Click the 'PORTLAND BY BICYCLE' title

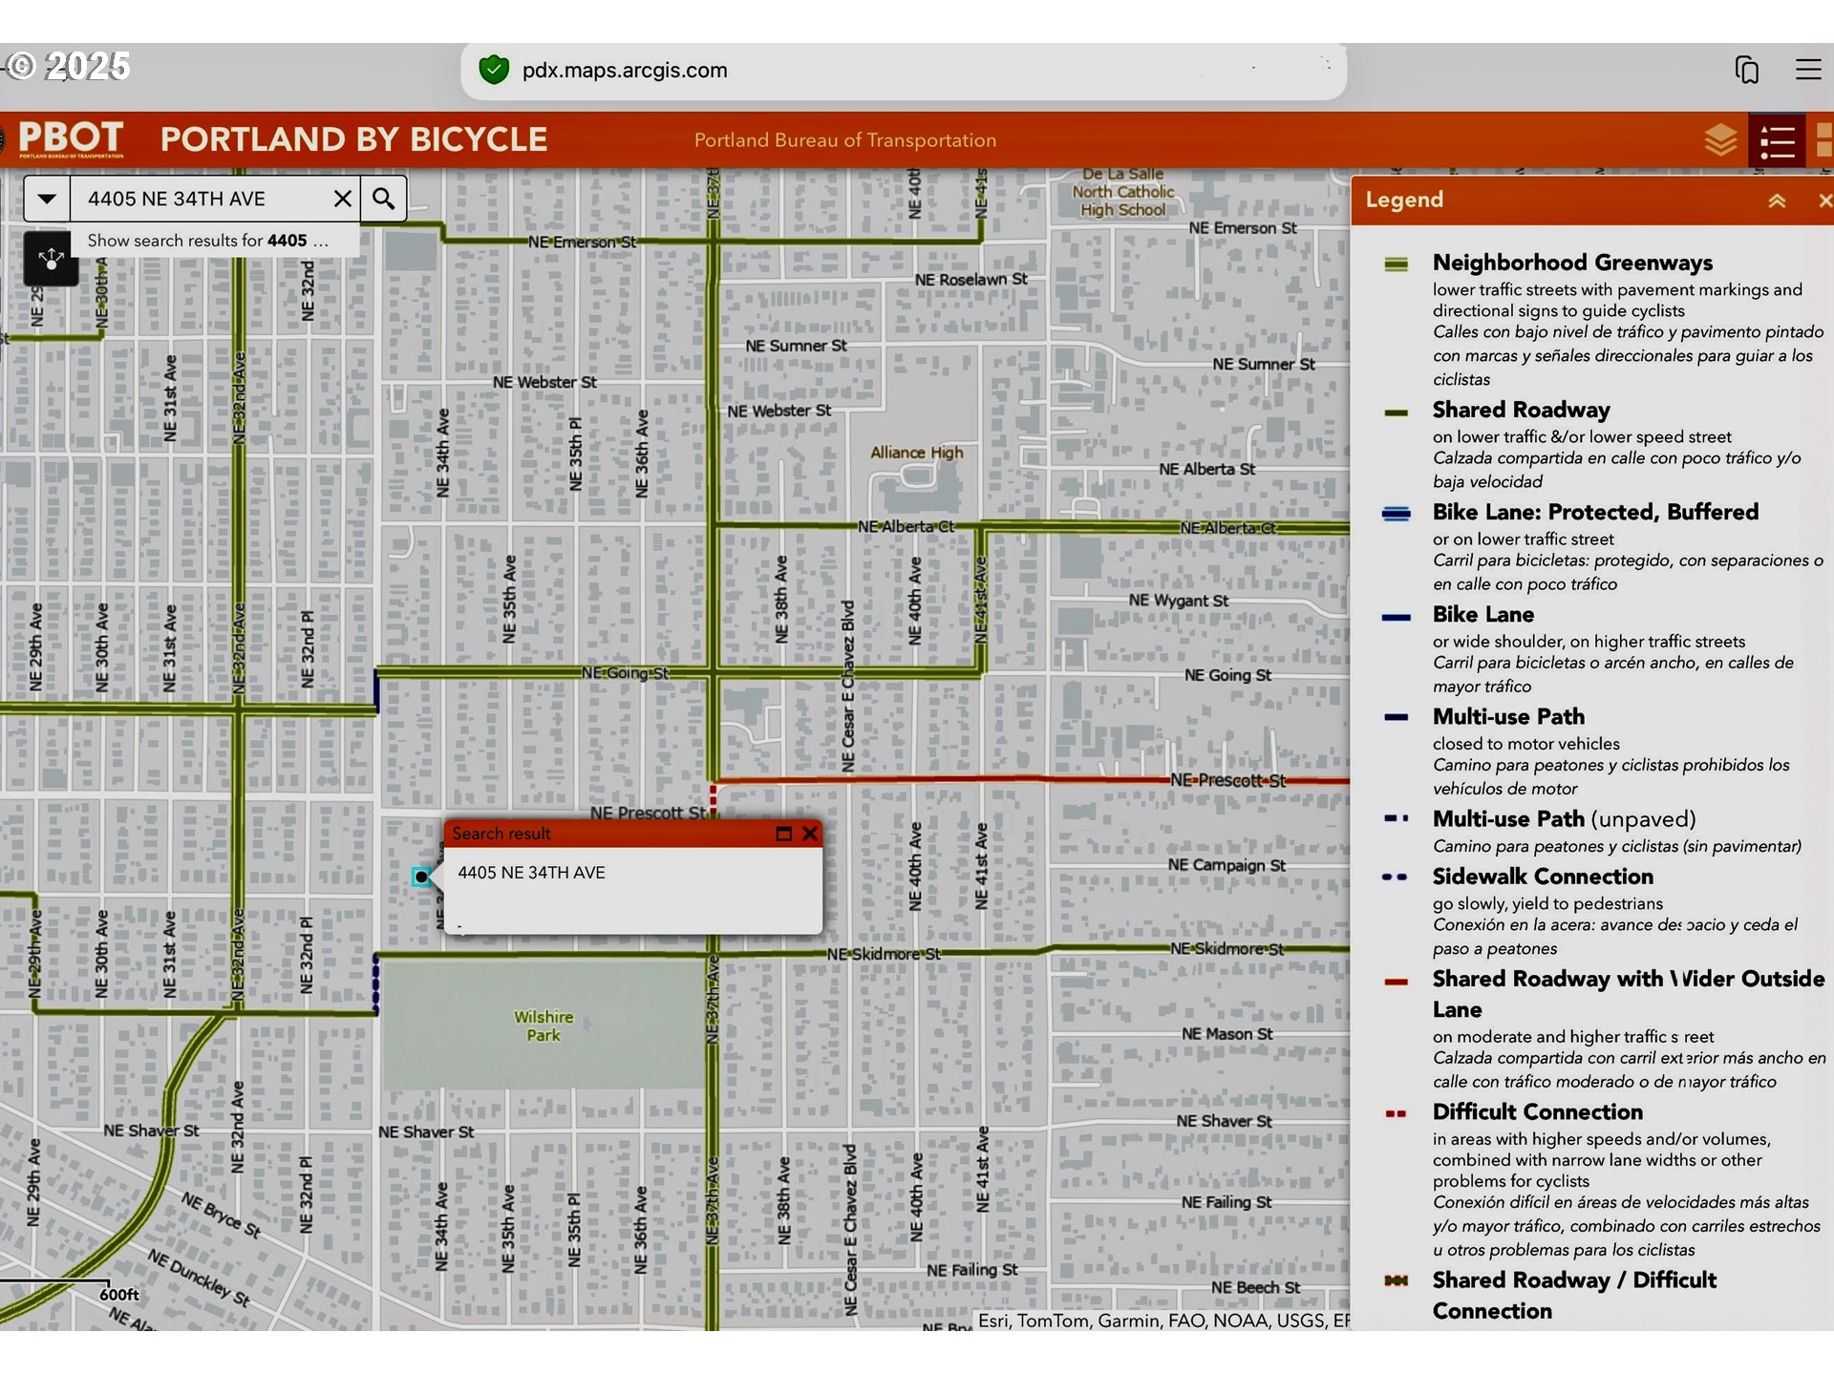pyautogui.click(x=353, y=139)
